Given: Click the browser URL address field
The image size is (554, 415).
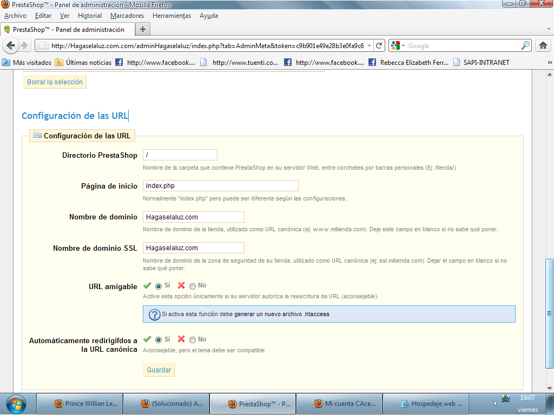Looking at the screenshot, I should click(x=207, y=45).
